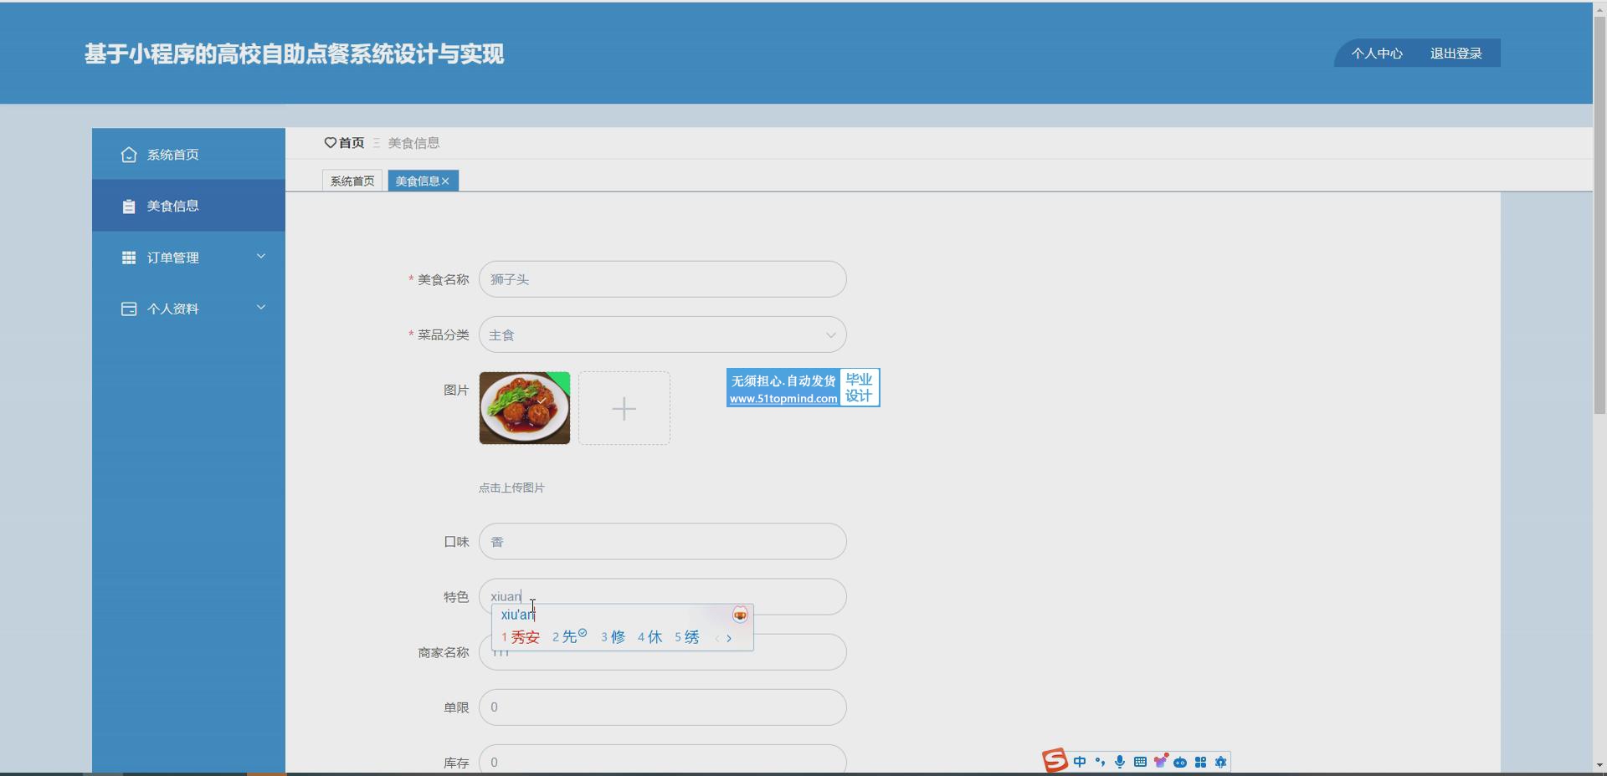This screenshot has height=776, width=1607.
Task: Click the microphone voice input icon
Action: 1120,762
